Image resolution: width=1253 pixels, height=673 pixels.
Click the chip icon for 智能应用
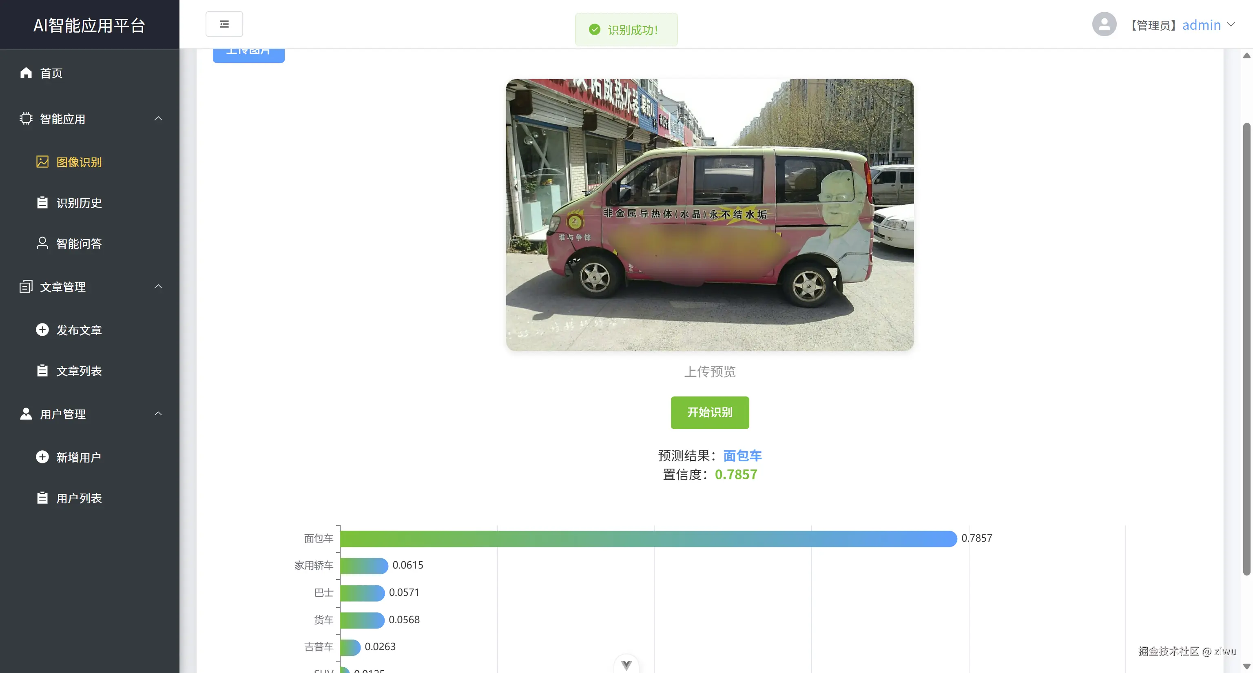coord(26,119)
